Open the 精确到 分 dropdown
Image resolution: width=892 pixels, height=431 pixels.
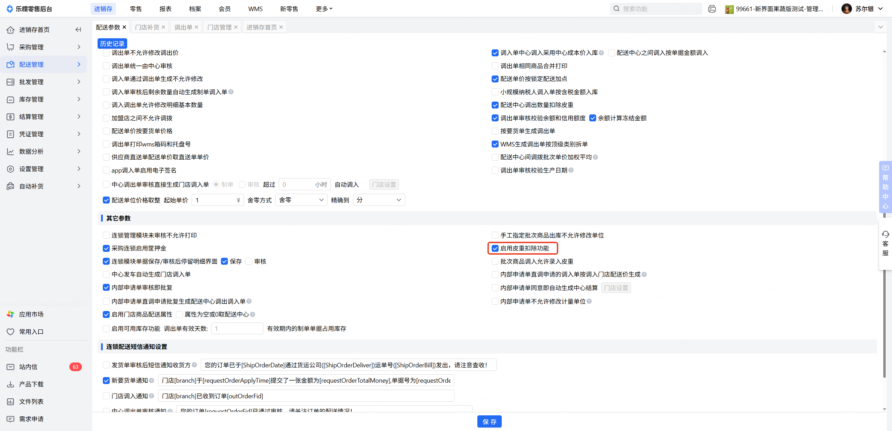379,200
